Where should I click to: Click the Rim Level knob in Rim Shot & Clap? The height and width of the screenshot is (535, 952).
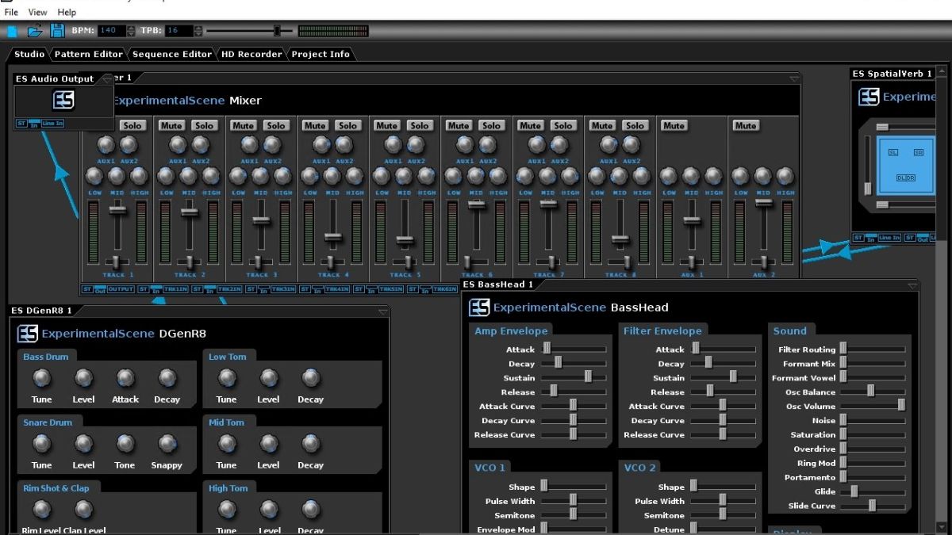click(x=41, y=510)
